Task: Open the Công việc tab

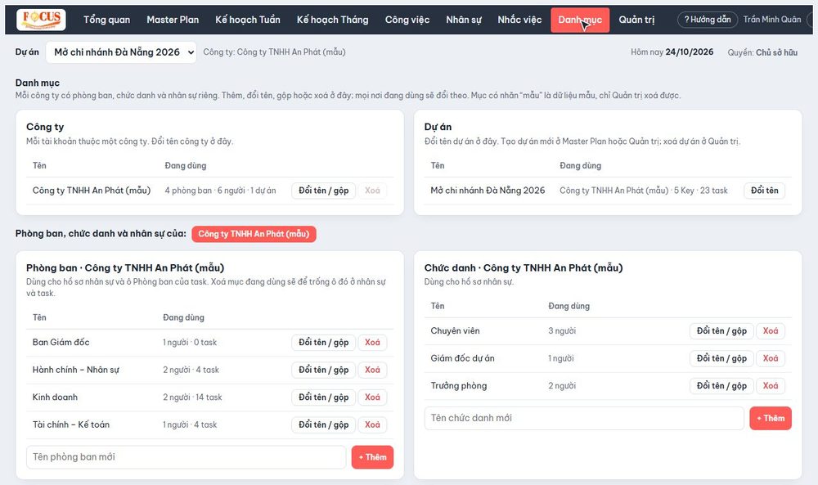Action: pos(407,20)
